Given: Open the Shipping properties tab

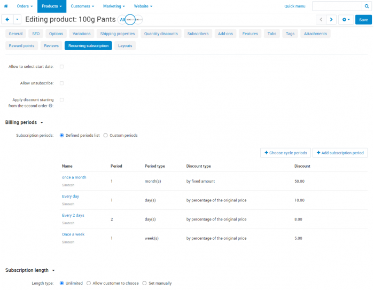Looking at the screenshot, I should point(118,34).
